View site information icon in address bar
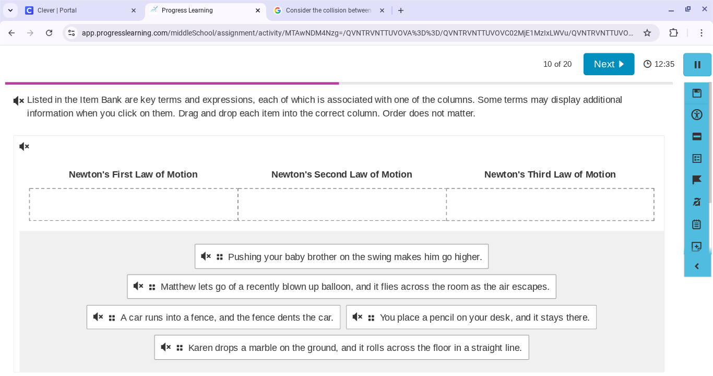713x376 pixels. [72, 33]
